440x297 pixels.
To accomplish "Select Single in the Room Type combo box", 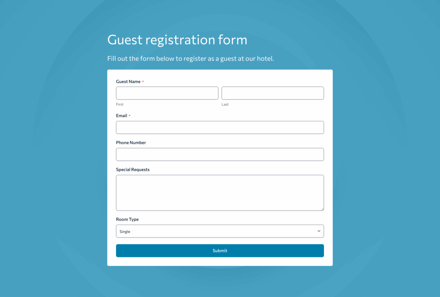I will pyautogui.click(x=220, y=231).
